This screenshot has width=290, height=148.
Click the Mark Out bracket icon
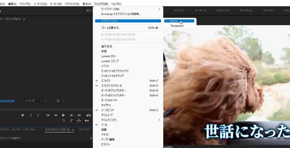[x=38, y=115]
